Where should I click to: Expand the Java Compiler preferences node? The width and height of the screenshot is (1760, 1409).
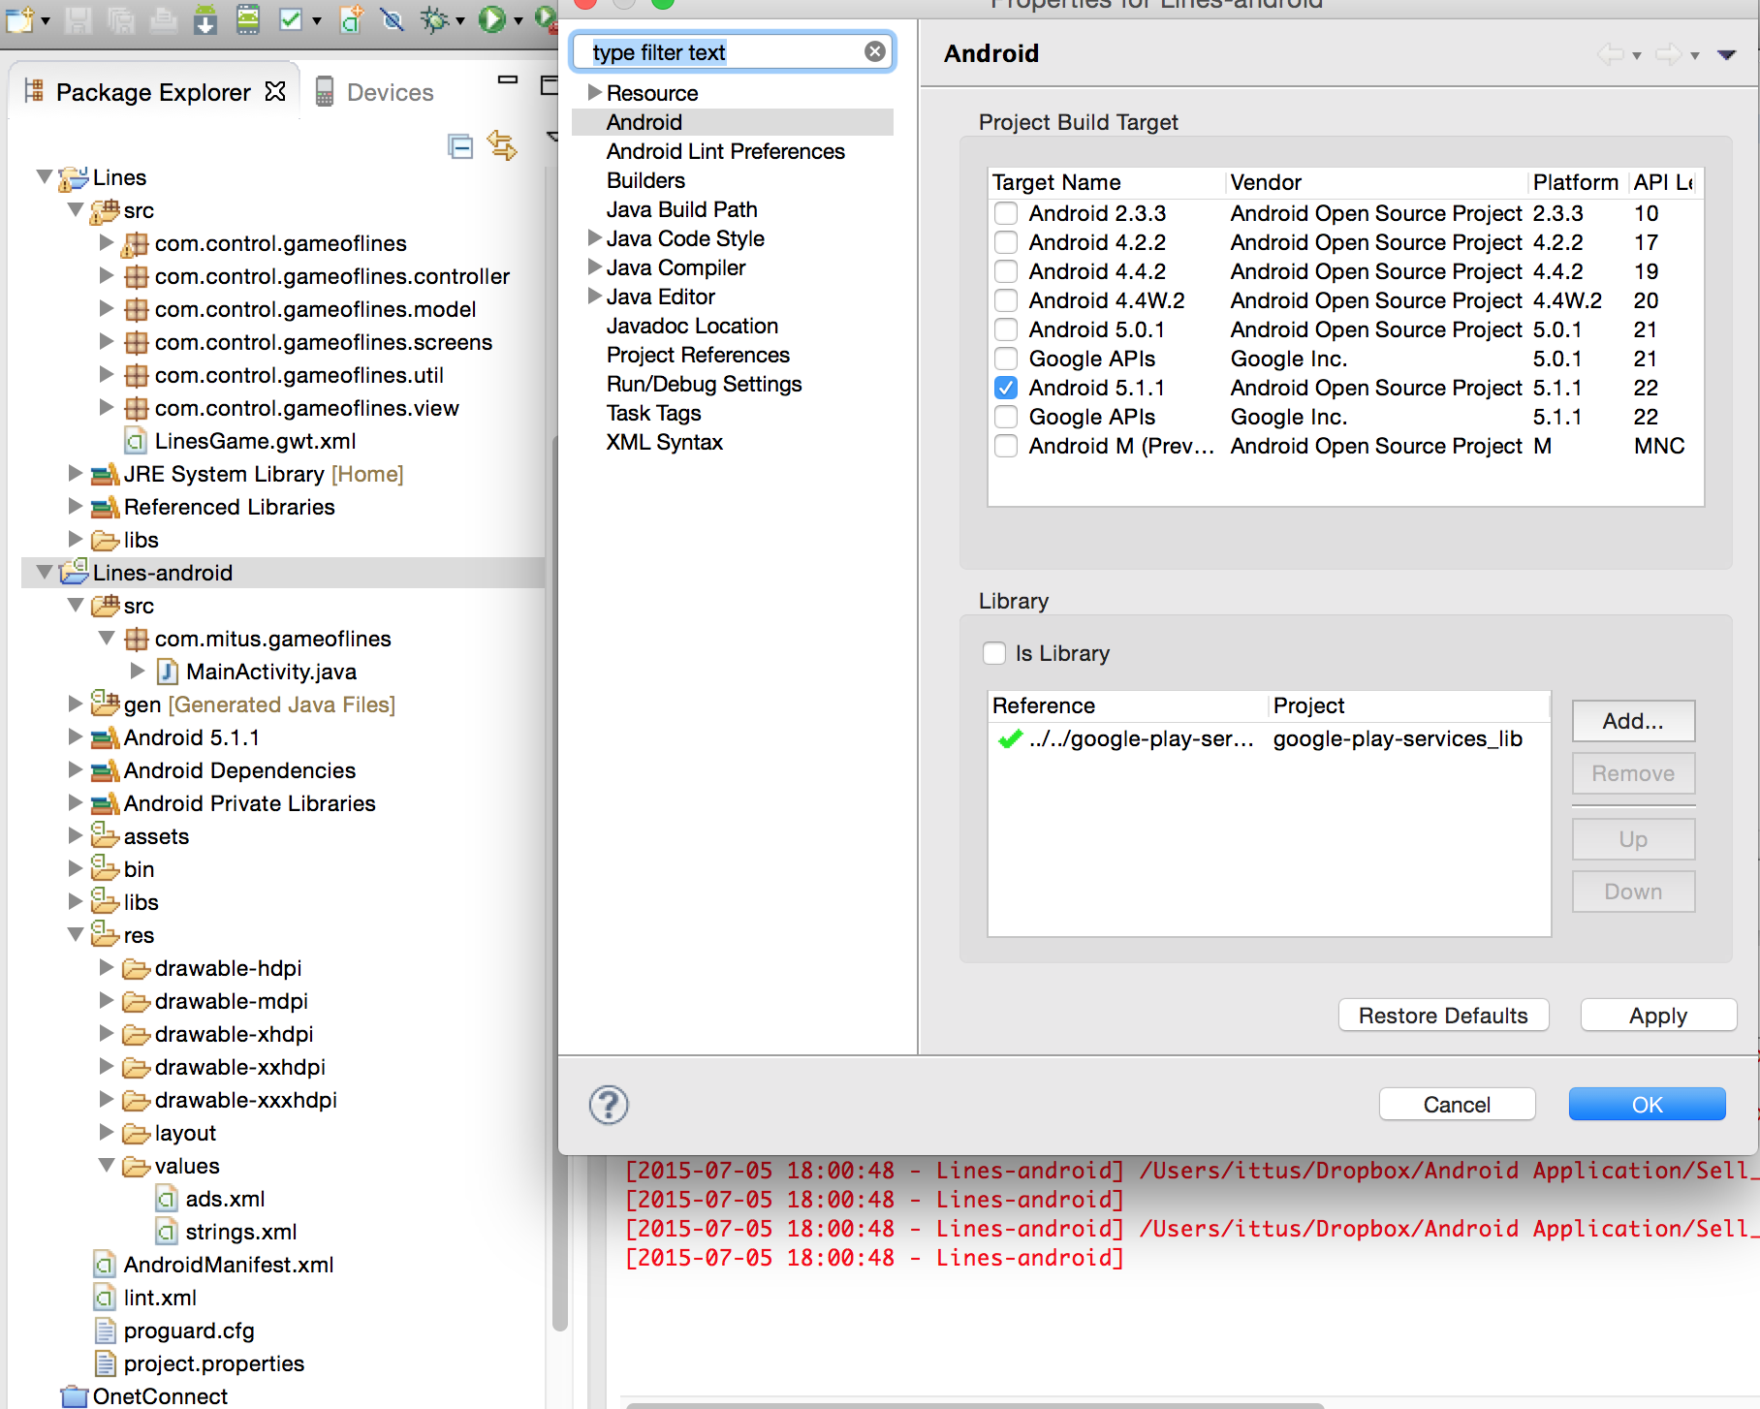594,267
